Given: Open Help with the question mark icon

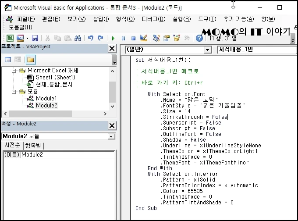Looking at the screenshot, I should 199,38.
